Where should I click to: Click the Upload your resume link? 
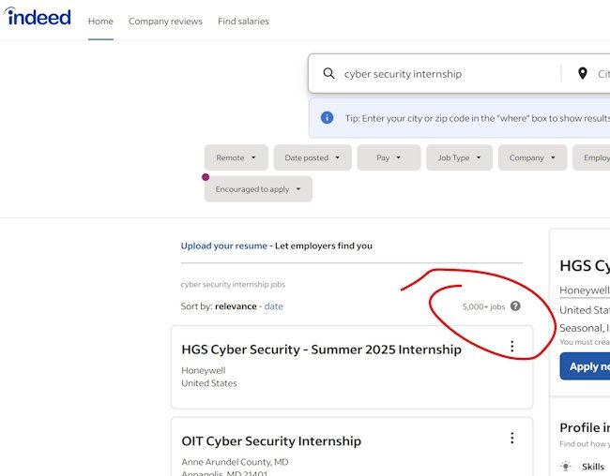pyautogui.click(x=224, y=245)
